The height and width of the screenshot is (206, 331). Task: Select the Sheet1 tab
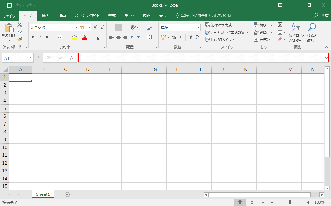tap(43, 194)
